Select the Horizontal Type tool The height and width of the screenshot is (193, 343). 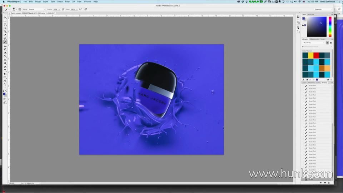tap(5, 70)
